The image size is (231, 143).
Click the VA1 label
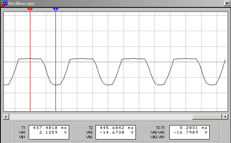click(22, 133)
